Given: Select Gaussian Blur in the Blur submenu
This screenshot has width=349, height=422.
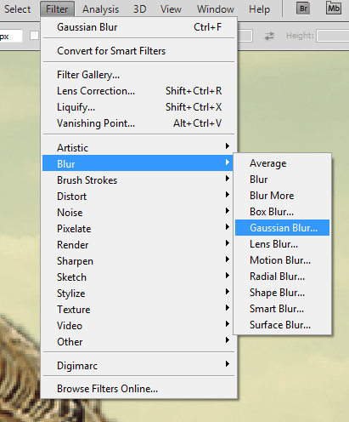Looking at the screenshot, I should pyautogui.click(x=282, y=228).
